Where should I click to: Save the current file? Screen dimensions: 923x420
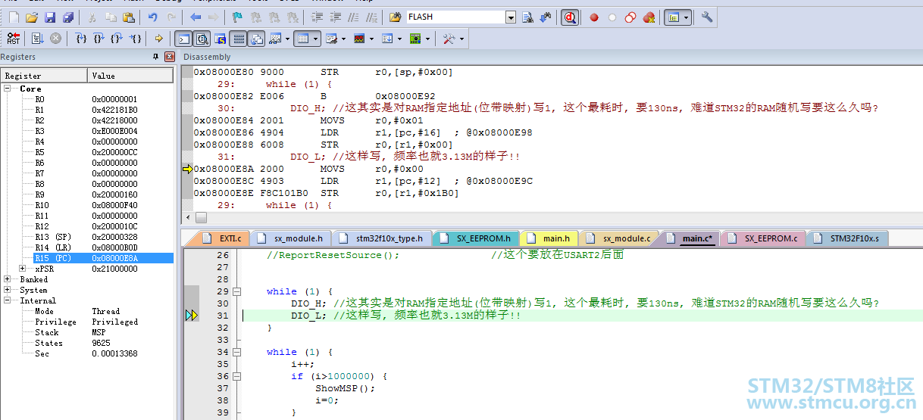click(x=50, y=17)
